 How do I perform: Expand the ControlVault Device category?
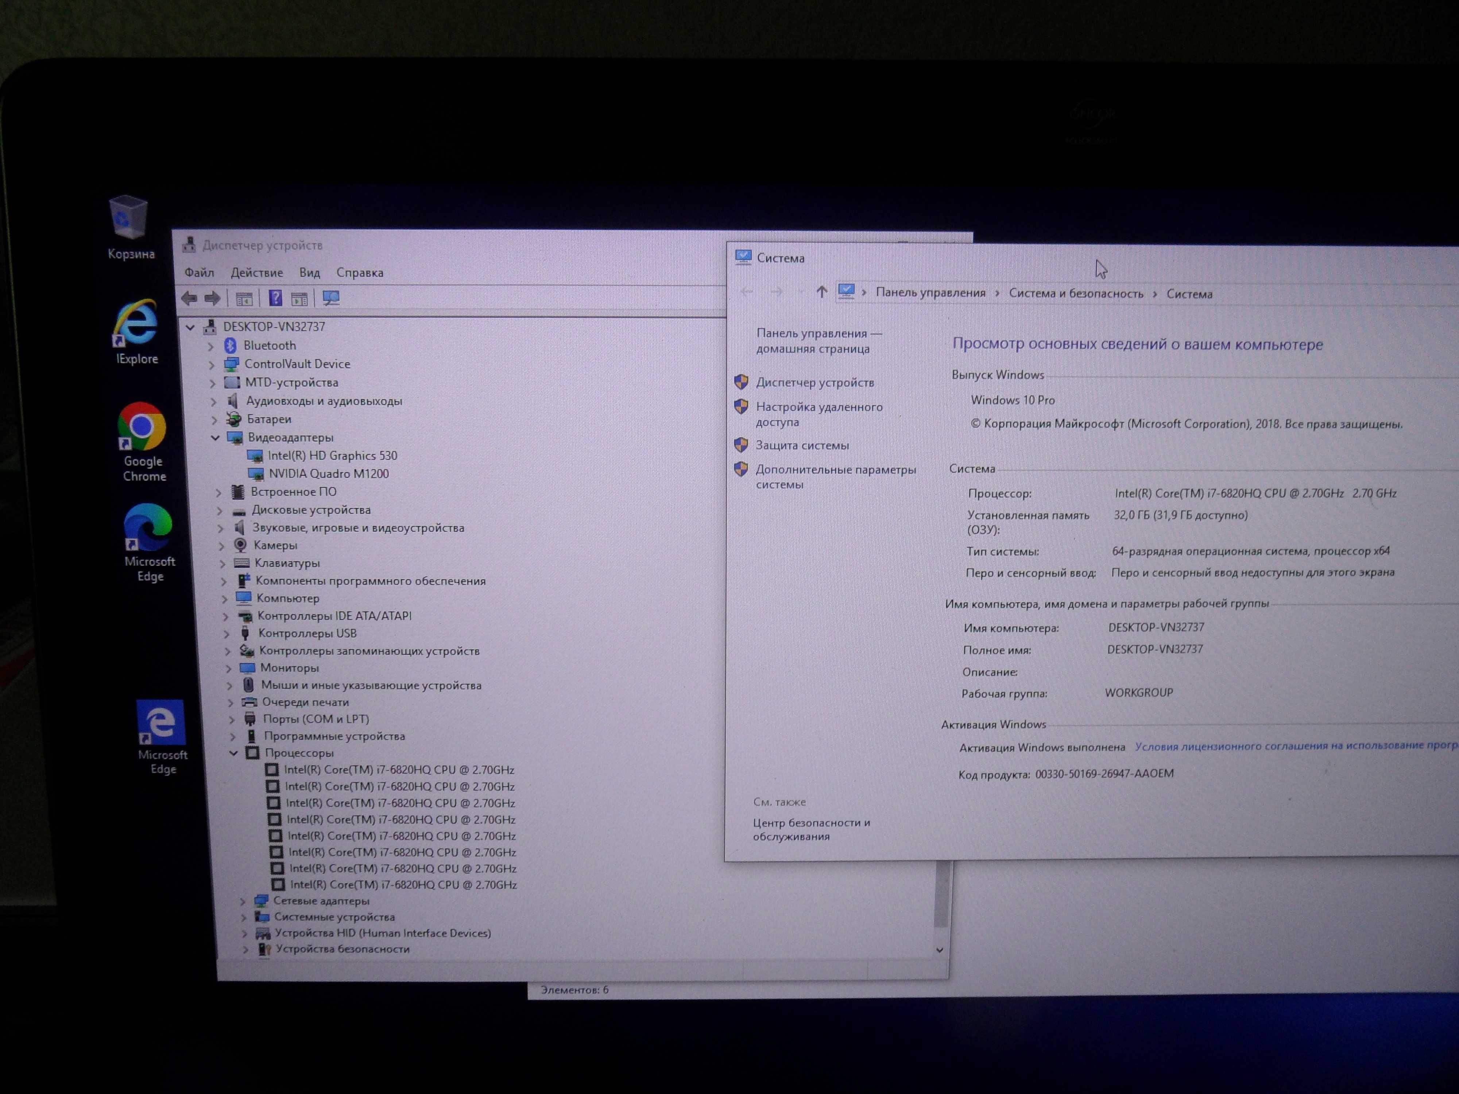pyautogui.click(x=212, y=365)
